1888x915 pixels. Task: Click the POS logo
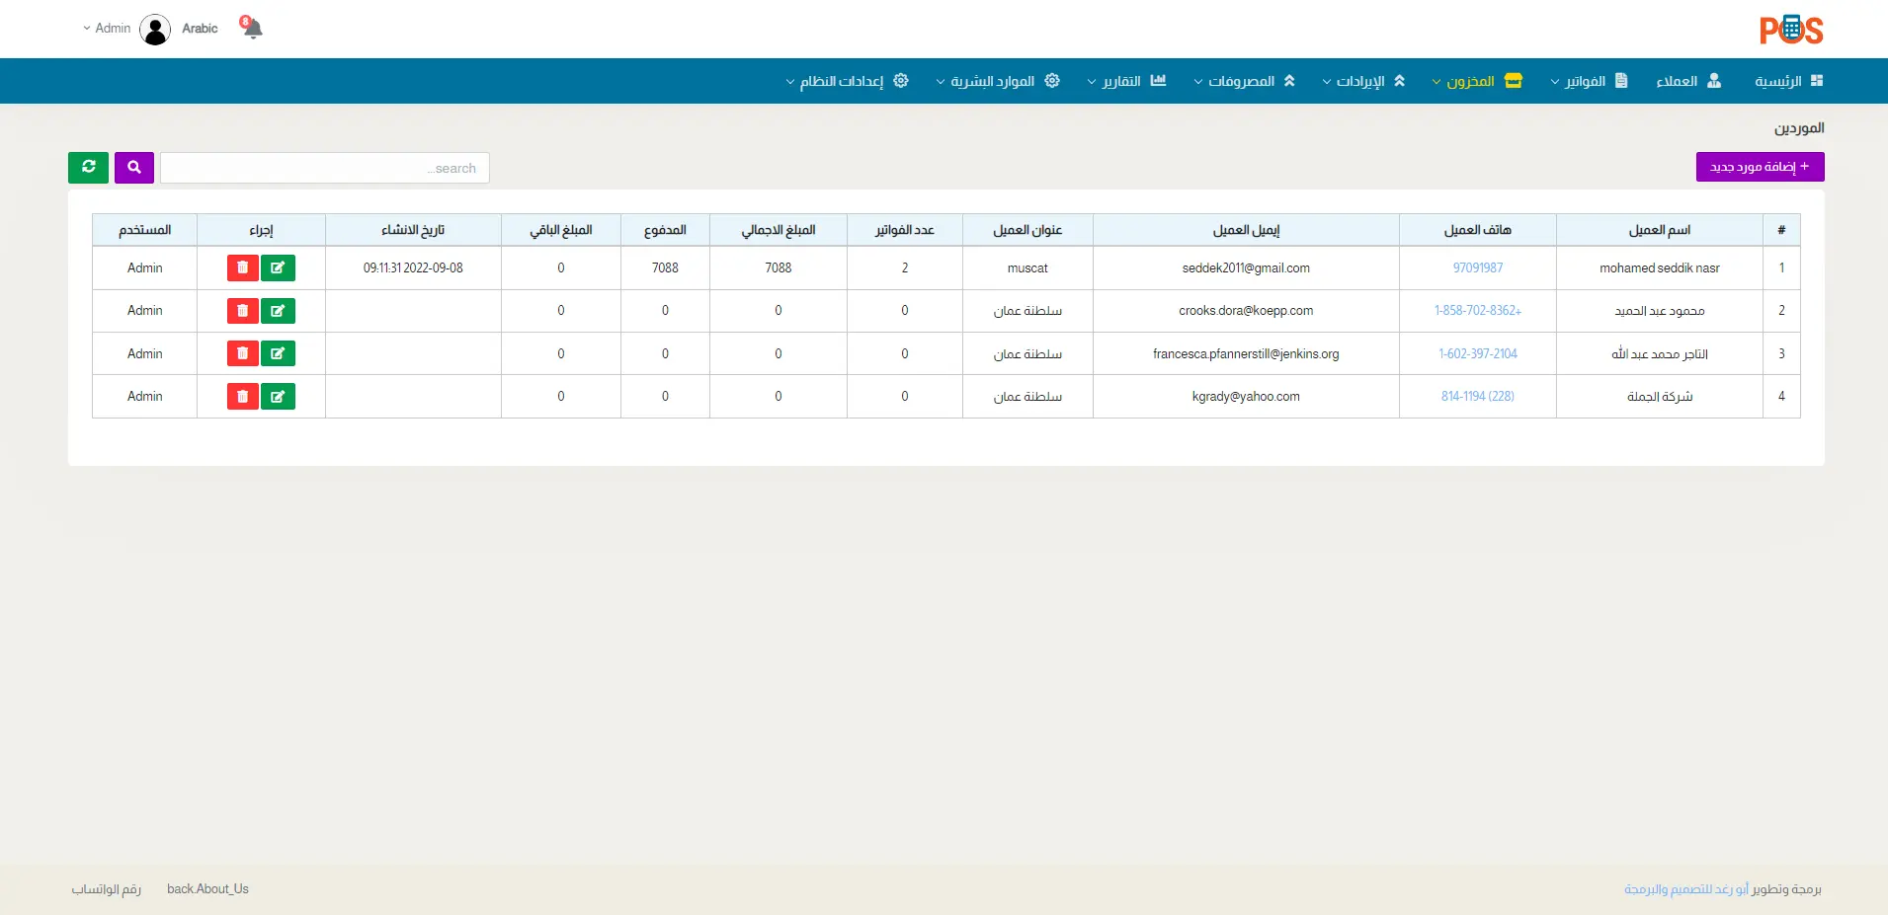click(x=1790, y=30)
